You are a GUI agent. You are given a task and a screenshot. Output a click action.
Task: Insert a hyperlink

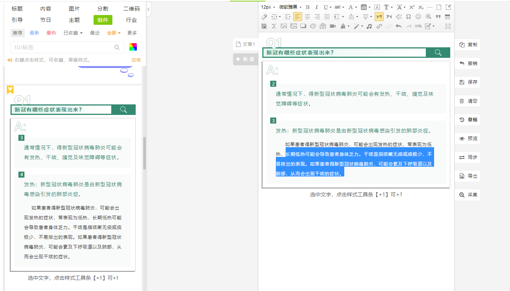[379, 26]
